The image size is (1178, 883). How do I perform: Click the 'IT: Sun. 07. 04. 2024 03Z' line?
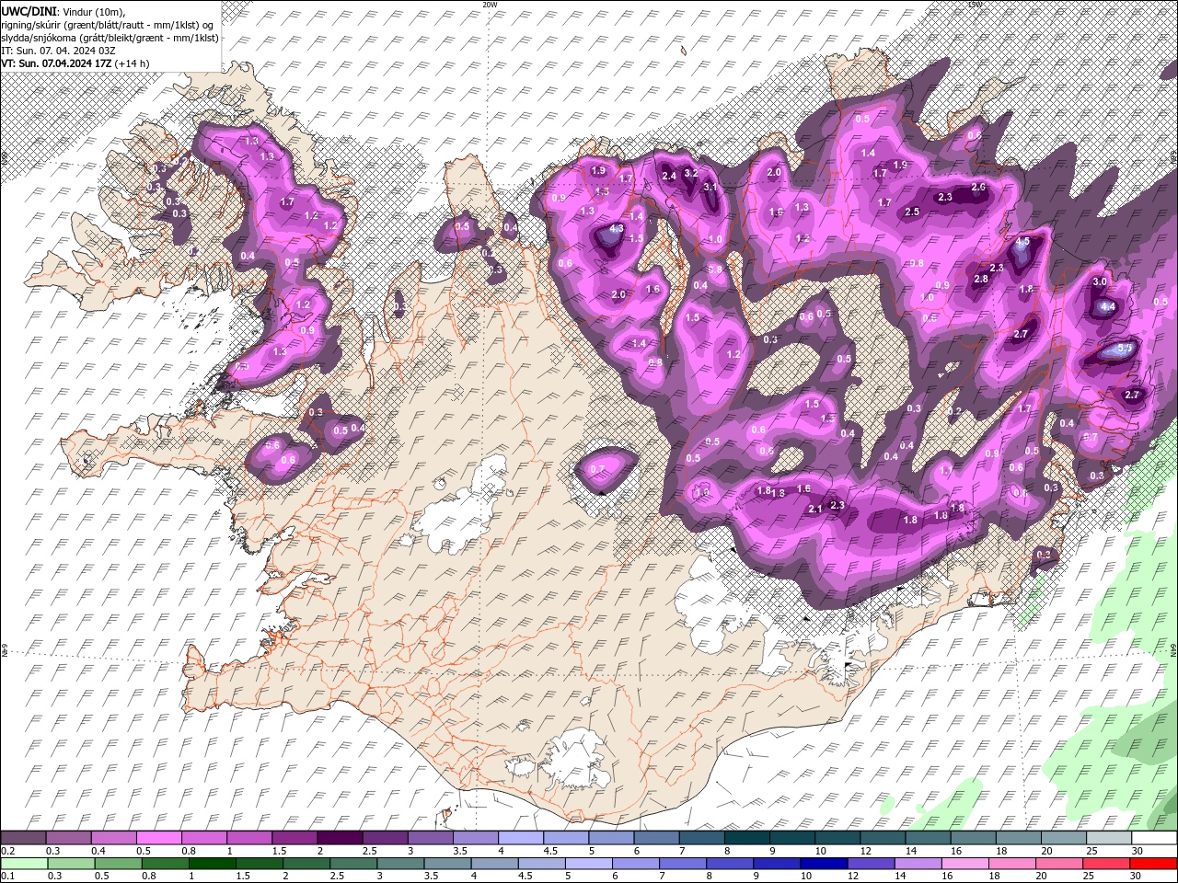point(58,50)
